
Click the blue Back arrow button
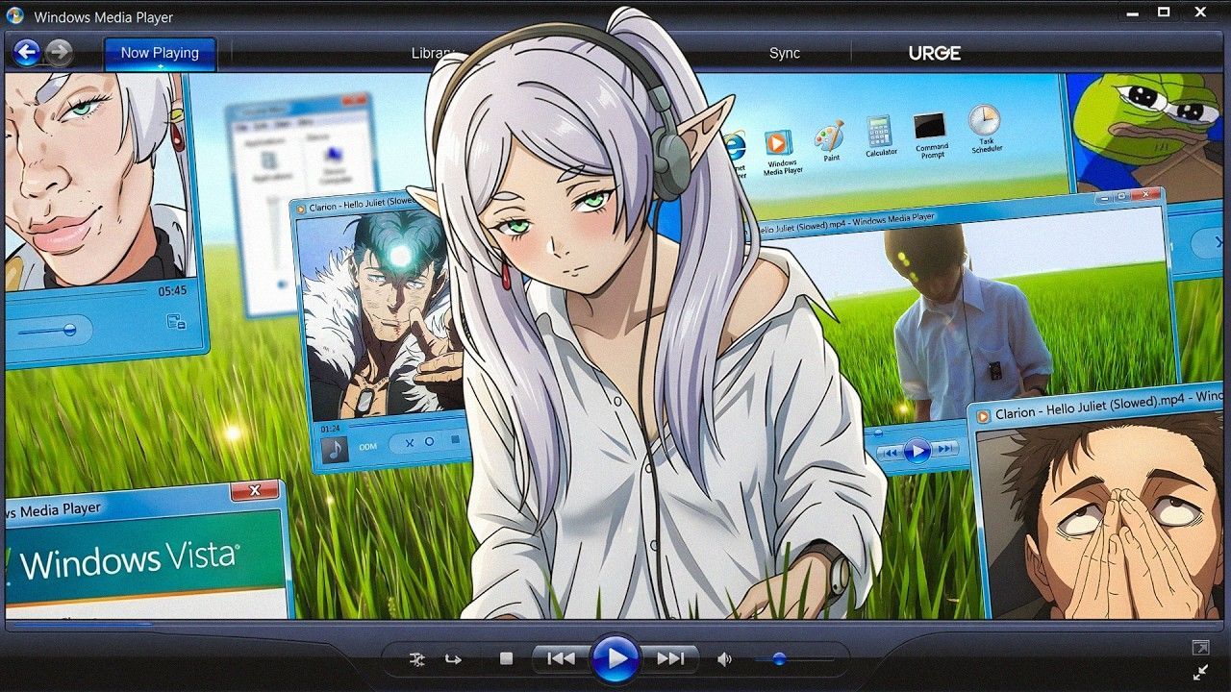point(27,53)
